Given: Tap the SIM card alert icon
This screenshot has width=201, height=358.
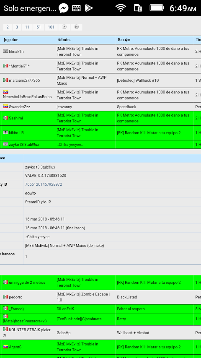Looking at the screenshot, I should pos(138,8).
